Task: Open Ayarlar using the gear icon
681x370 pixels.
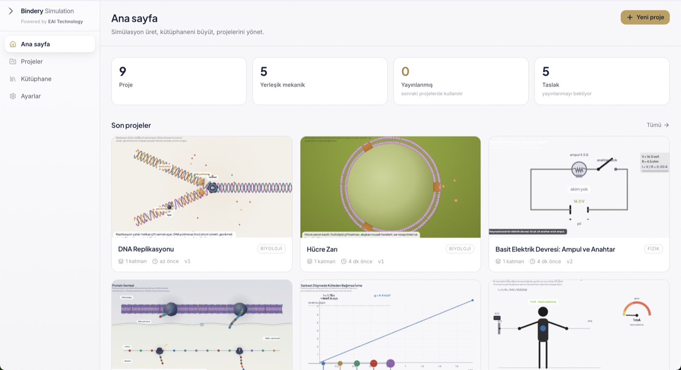Action: (13, 96)
